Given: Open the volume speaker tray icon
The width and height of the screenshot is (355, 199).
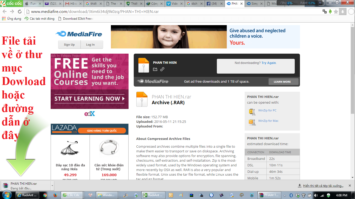Looking at the screenshot, I should pyautogui.click(x=316, y=195).
